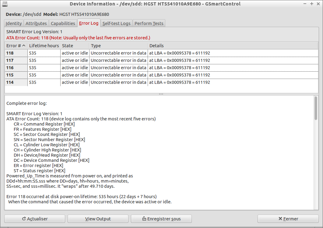Select error row 115 in the table
The height and width of the screenshot is (228, 323).
(161, 75)
